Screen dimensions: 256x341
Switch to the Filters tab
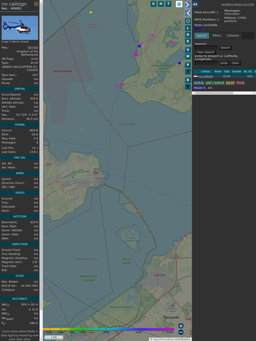[217, 36]
